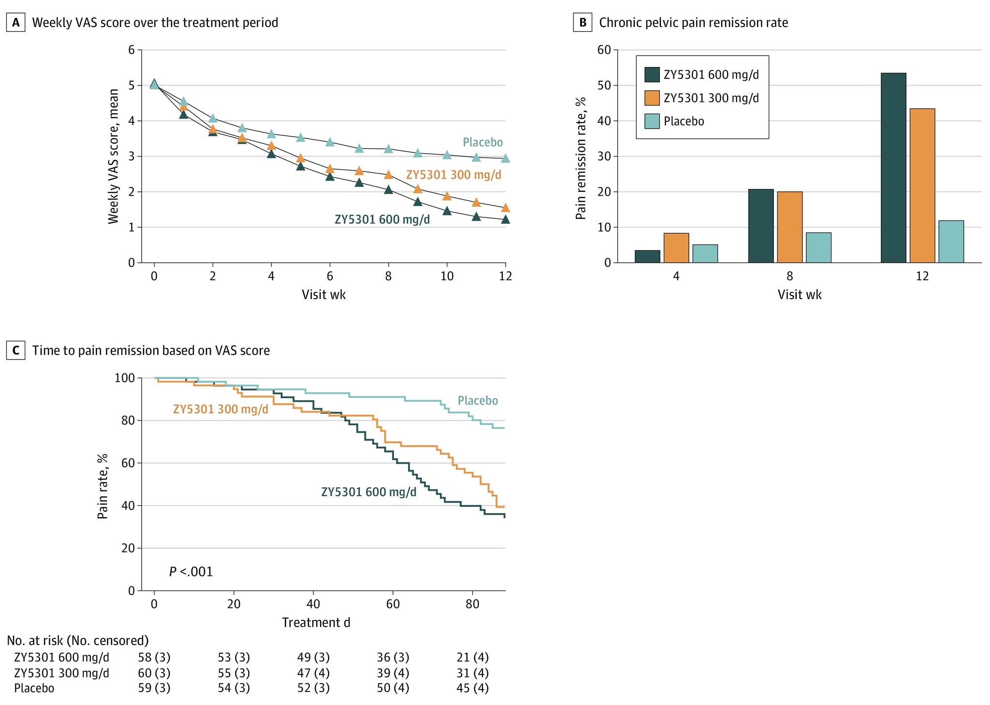Click the tallest dark bar at week 12
The width and height of the screenshot is (990, 705).
893,168
